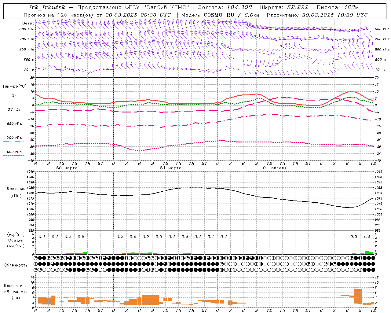
Task: Click the date label "01 апреля"
Action: [x=275, y=168]
